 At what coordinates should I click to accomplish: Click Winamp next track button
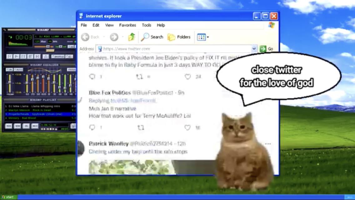(x=37, y=56)
